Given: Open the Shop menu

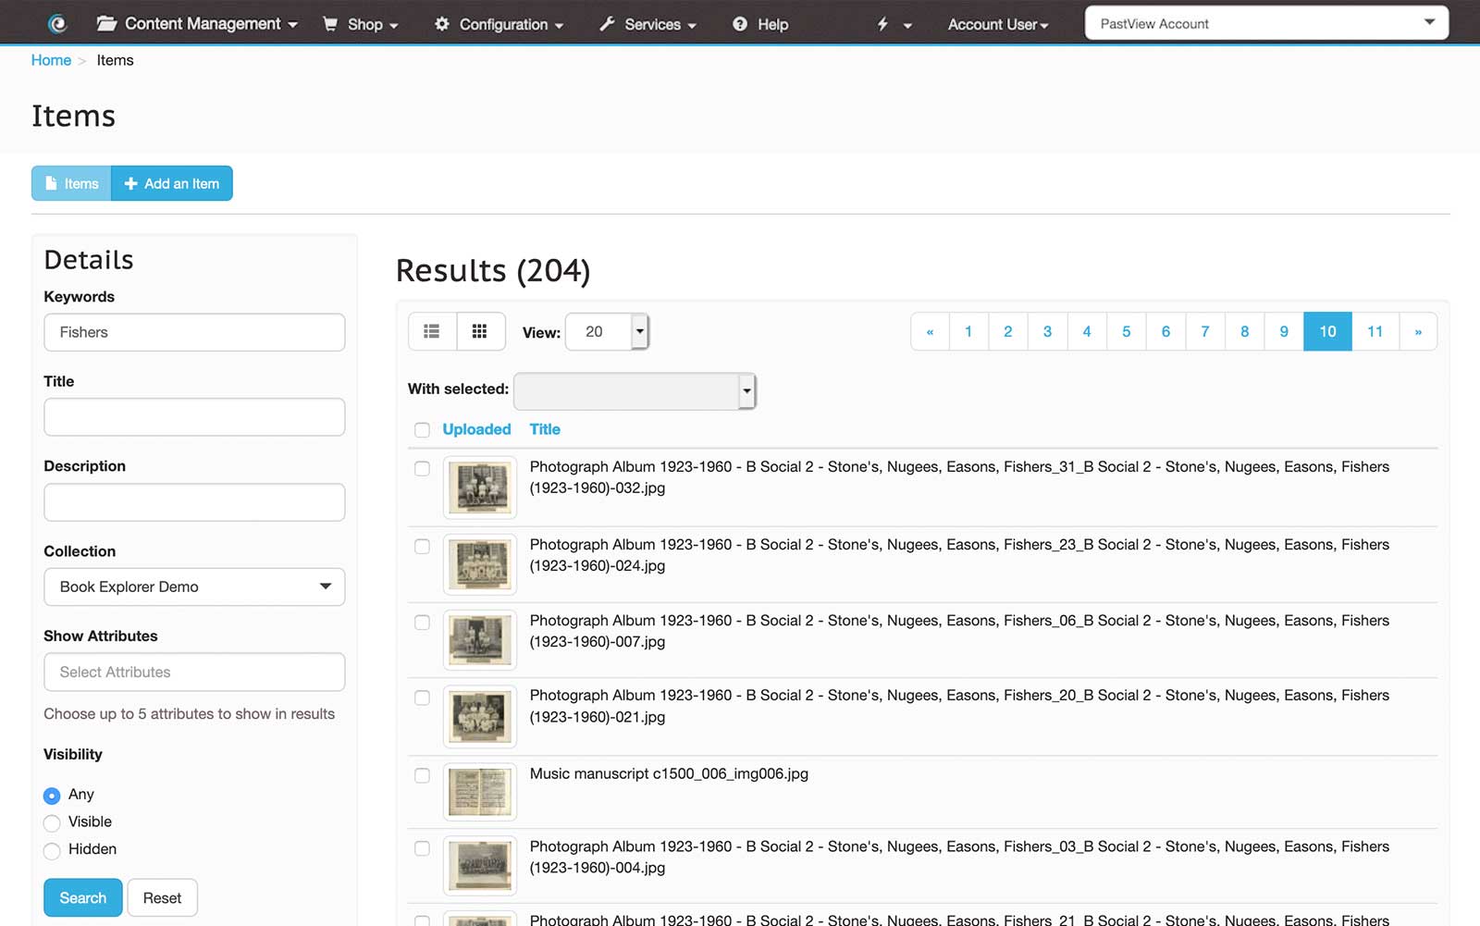Looking at the screenshot, I should coord(360,24).
